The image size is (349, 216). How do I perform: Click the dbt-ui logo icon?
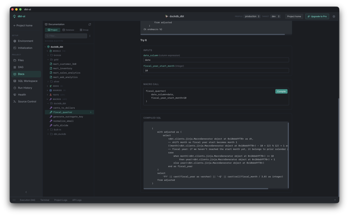[x=14, y=16]
